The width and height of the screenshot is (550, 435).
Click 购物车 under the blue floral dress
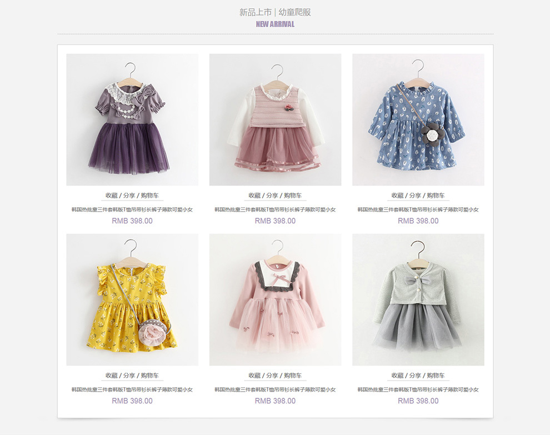(436, 196)
